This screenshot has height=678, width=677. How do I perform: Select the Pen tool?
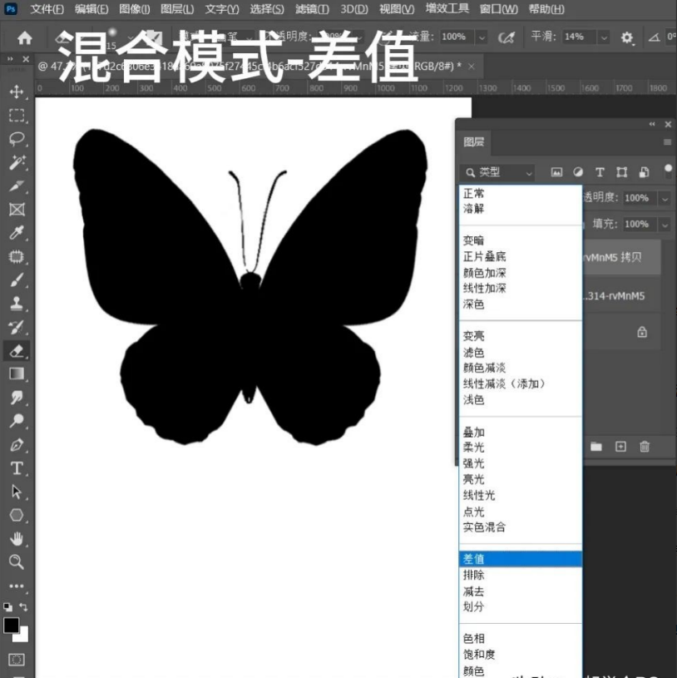pyautogui.click(x=17, y=444)
